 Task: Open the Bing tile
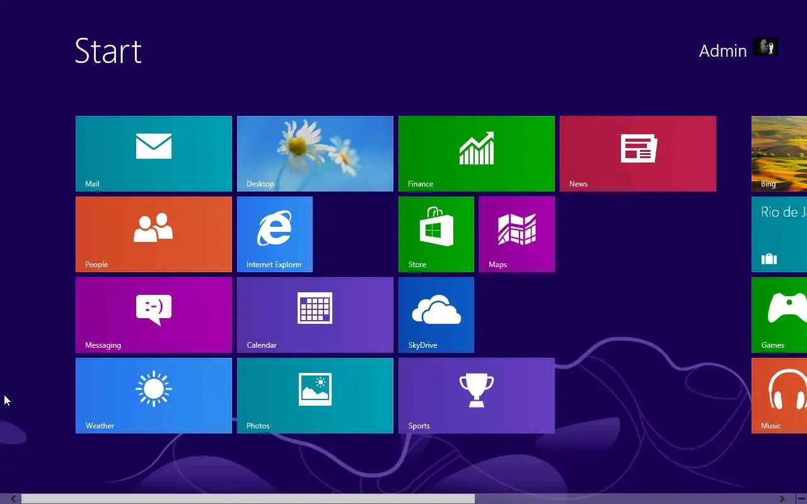tap(779, 154)
